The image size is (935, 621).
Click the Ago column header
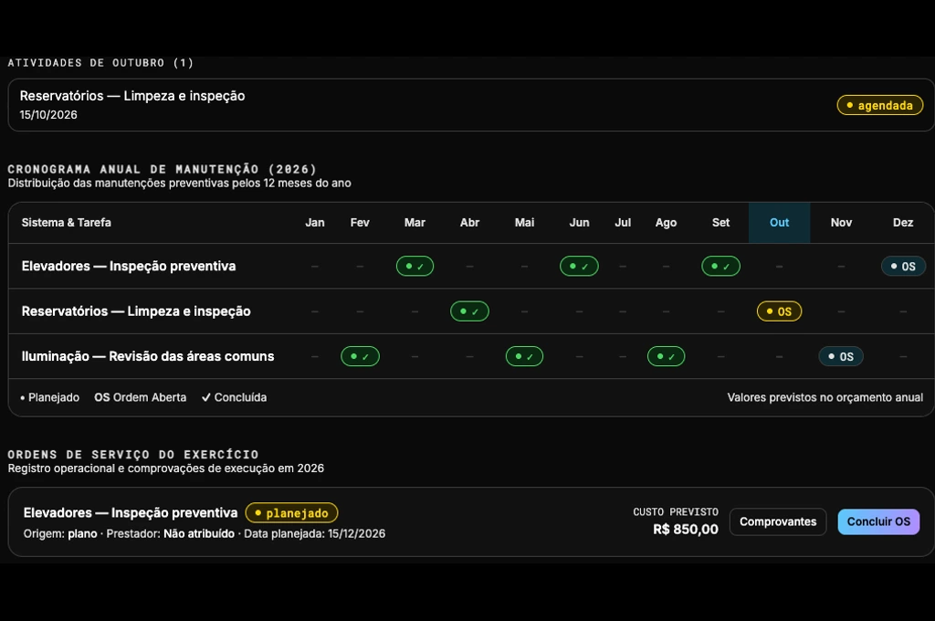coord(666,223)
